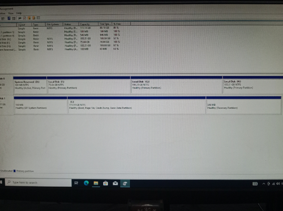Click the first orange folder toolbar icon

29,18
